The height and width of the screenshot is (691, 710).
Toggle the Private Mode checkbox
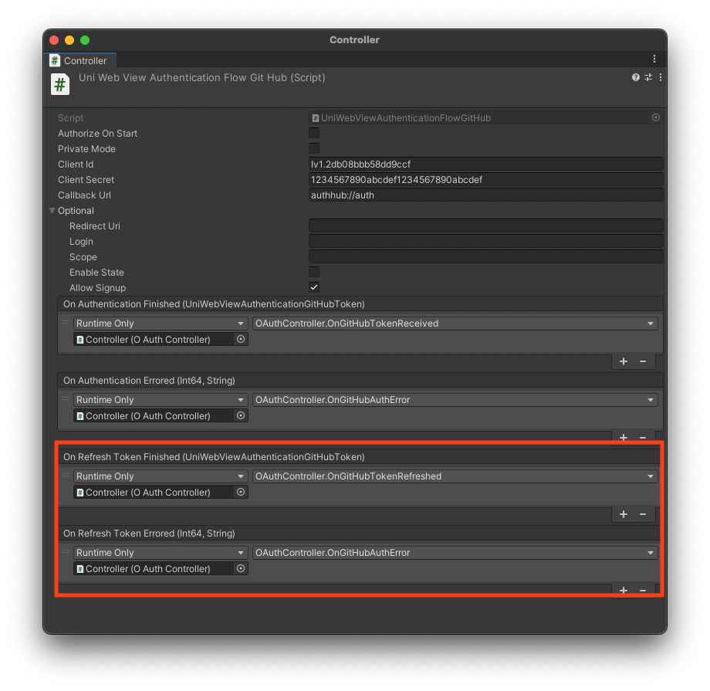tap(314, 149)
